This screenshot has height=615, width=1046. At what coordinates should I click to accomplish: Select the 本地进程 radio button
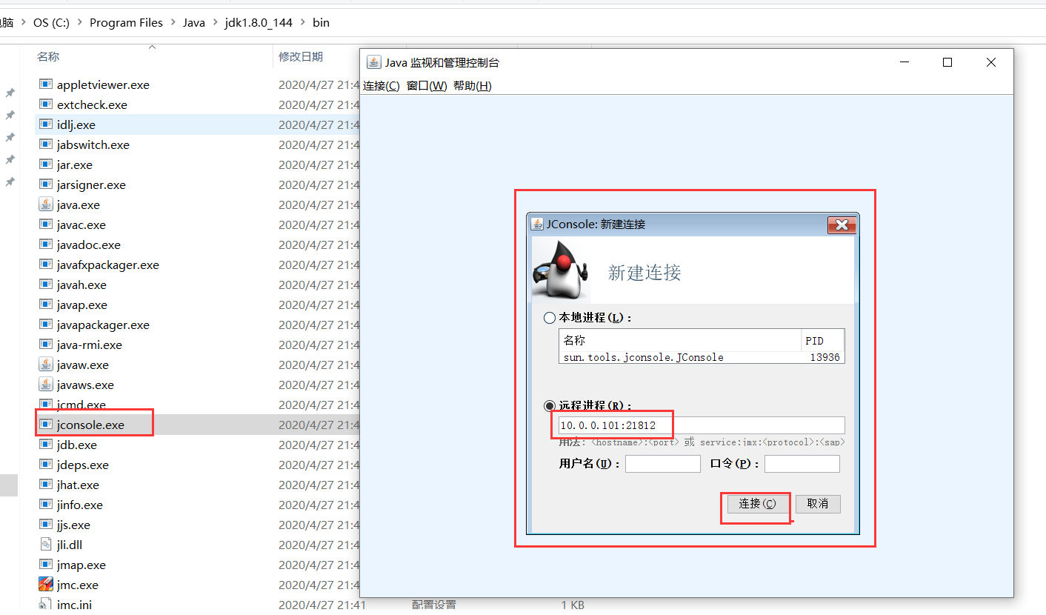point(550,318)
